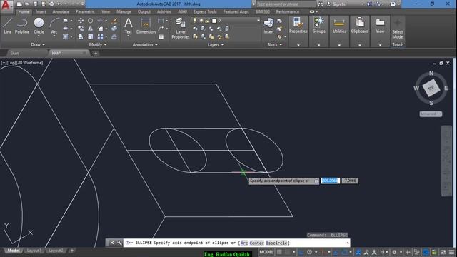
Task: Click the highlighted dynamic input field
Action: [x=330, y=181]
